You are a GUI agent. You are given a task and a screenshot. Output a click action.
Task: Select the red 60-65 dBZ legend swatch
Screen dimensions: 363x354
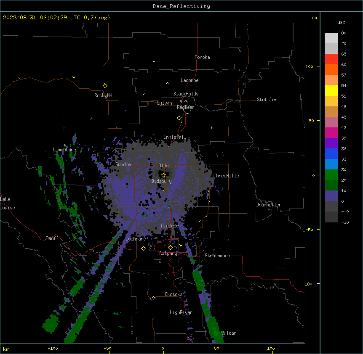[x=331, y=59]
